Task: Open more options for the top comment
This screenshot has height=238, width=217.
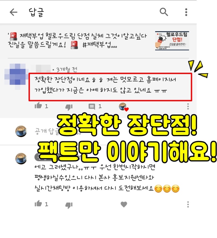Action: (188, 106)
